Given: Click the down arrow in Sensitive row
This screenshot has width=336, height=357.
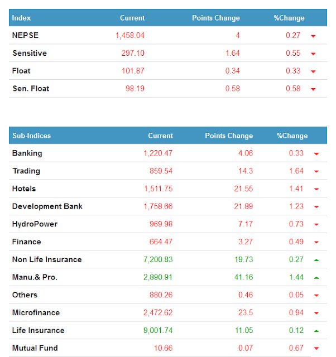Looking at the screenshot, I should click(313, 54).
